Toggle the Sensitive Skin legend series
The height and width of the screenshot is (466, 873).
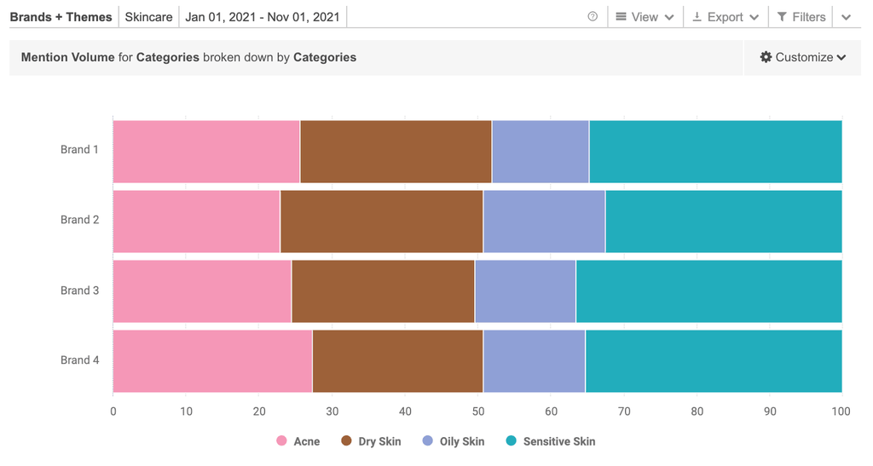coord(558,441)
